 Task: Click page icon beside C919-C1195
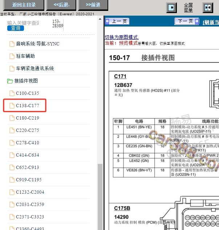click(12, 180)
